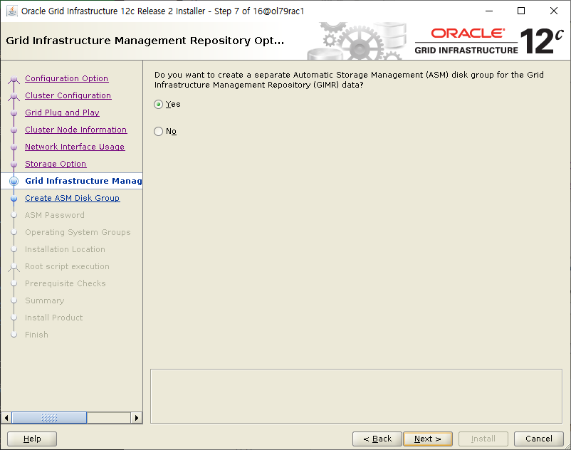Return to Storage Option step
Screen dimensions: 571x450
[x=56, y=164]
